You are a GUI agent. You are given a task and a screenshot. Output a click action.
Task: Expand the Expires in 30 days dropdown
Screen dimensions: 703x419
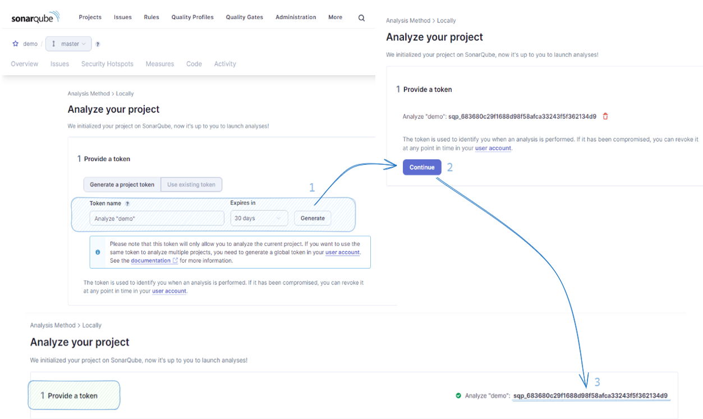coord(259,218)
